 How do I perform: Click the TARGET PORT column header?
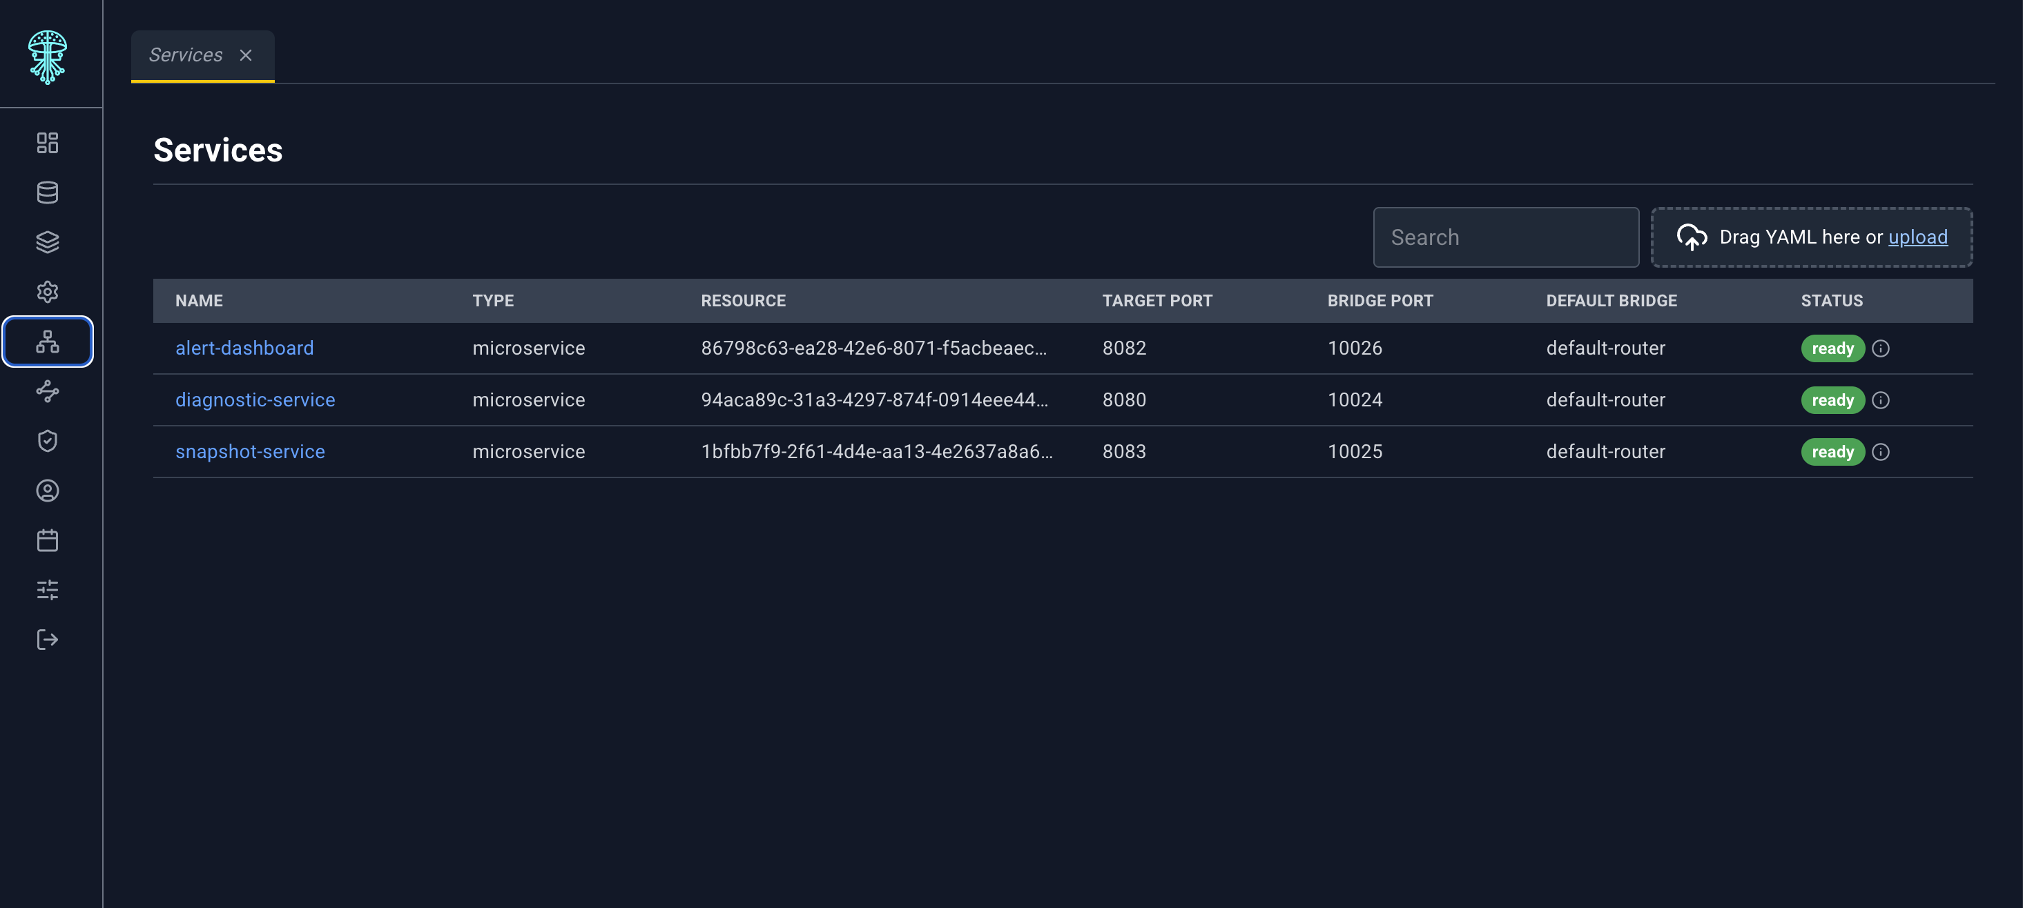tap(1156, 301)
